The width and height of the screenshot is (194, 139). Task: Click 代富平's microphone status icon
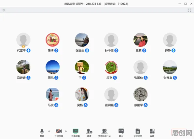click(x=28, y=50)
